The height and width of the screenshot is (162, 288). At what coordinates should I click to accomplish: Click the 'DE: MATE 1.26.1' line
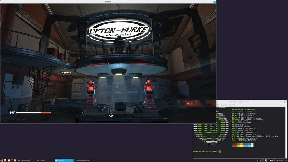pyautogui.click(x=239, y=125)
